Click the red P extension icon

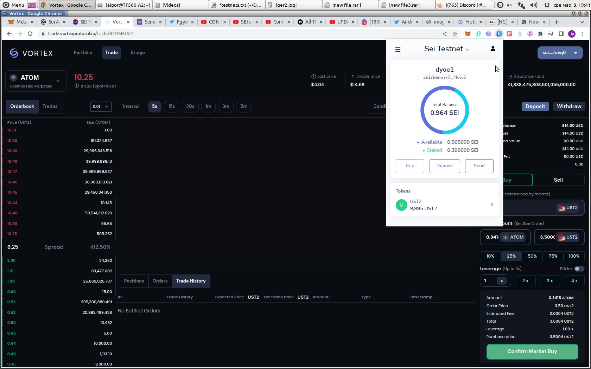pyautogui.click(x=509, y=34)
